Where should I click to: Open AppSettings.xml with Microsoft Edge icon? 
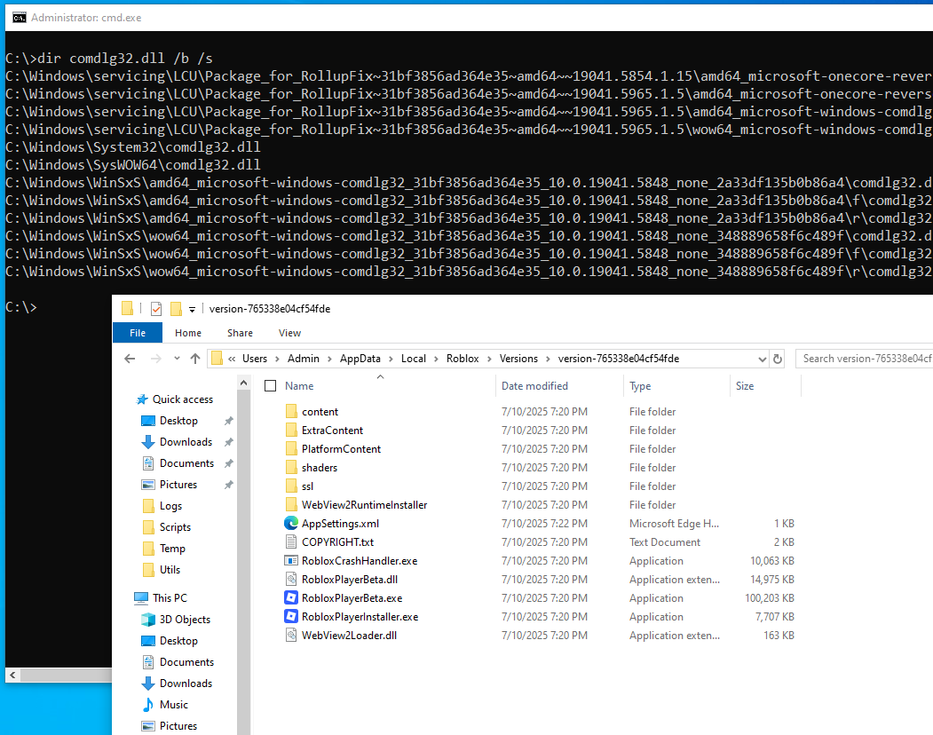[293, 523]
